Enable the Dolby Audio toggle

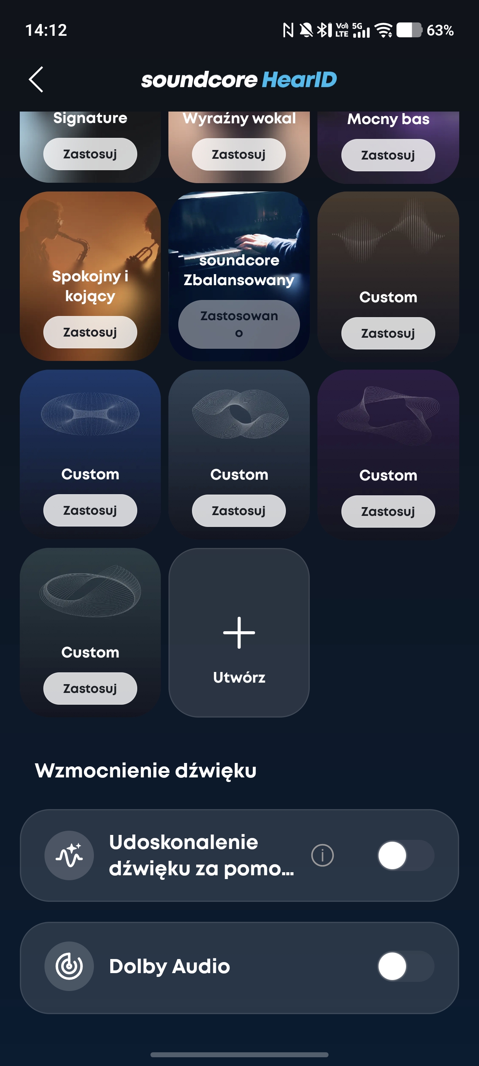pyautogui.click(x=405, y=966)
